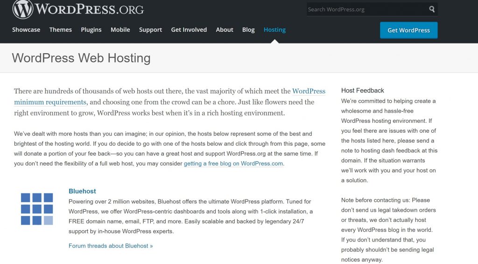Open the Support menu item

[151, 29]
